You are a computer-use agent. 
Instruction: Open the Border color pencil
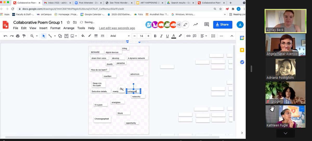tap(90, 36)
